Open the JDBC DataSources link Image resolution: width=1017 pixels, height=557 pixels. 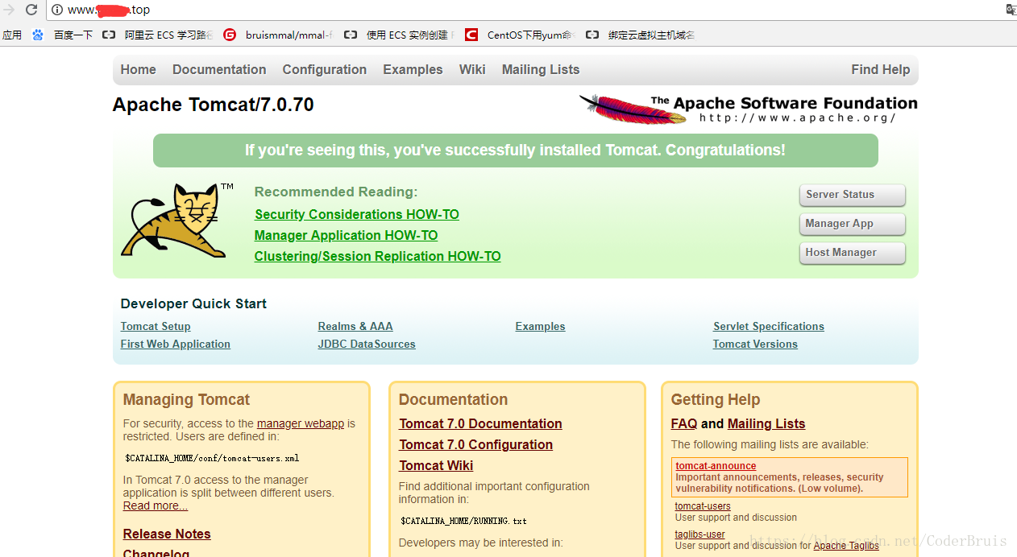pos(367,344)
